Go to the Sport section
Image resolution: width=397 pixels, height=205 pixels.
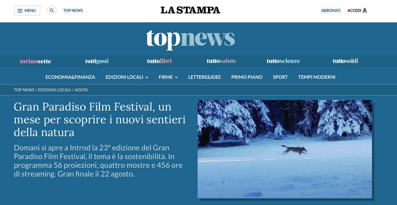coord(280,77)
